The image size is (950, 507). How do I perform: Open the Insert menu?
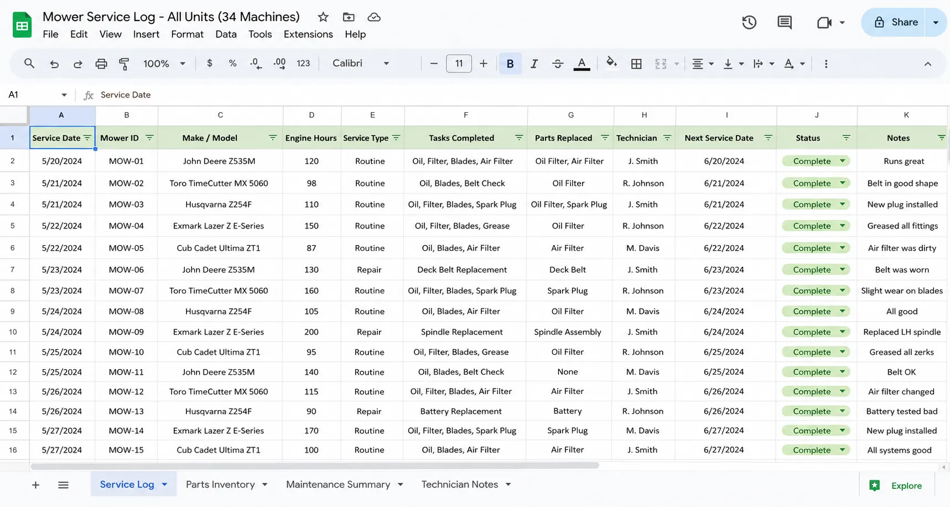(146, 34)
